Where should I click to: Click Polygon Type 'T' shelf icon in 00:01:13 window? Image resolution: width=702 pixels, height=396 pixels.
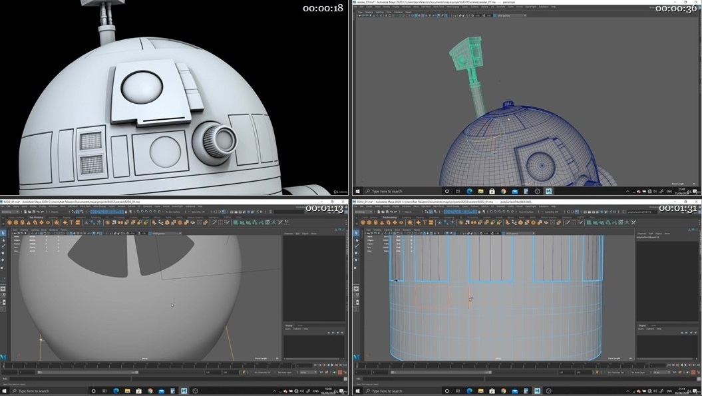point(71,222)
